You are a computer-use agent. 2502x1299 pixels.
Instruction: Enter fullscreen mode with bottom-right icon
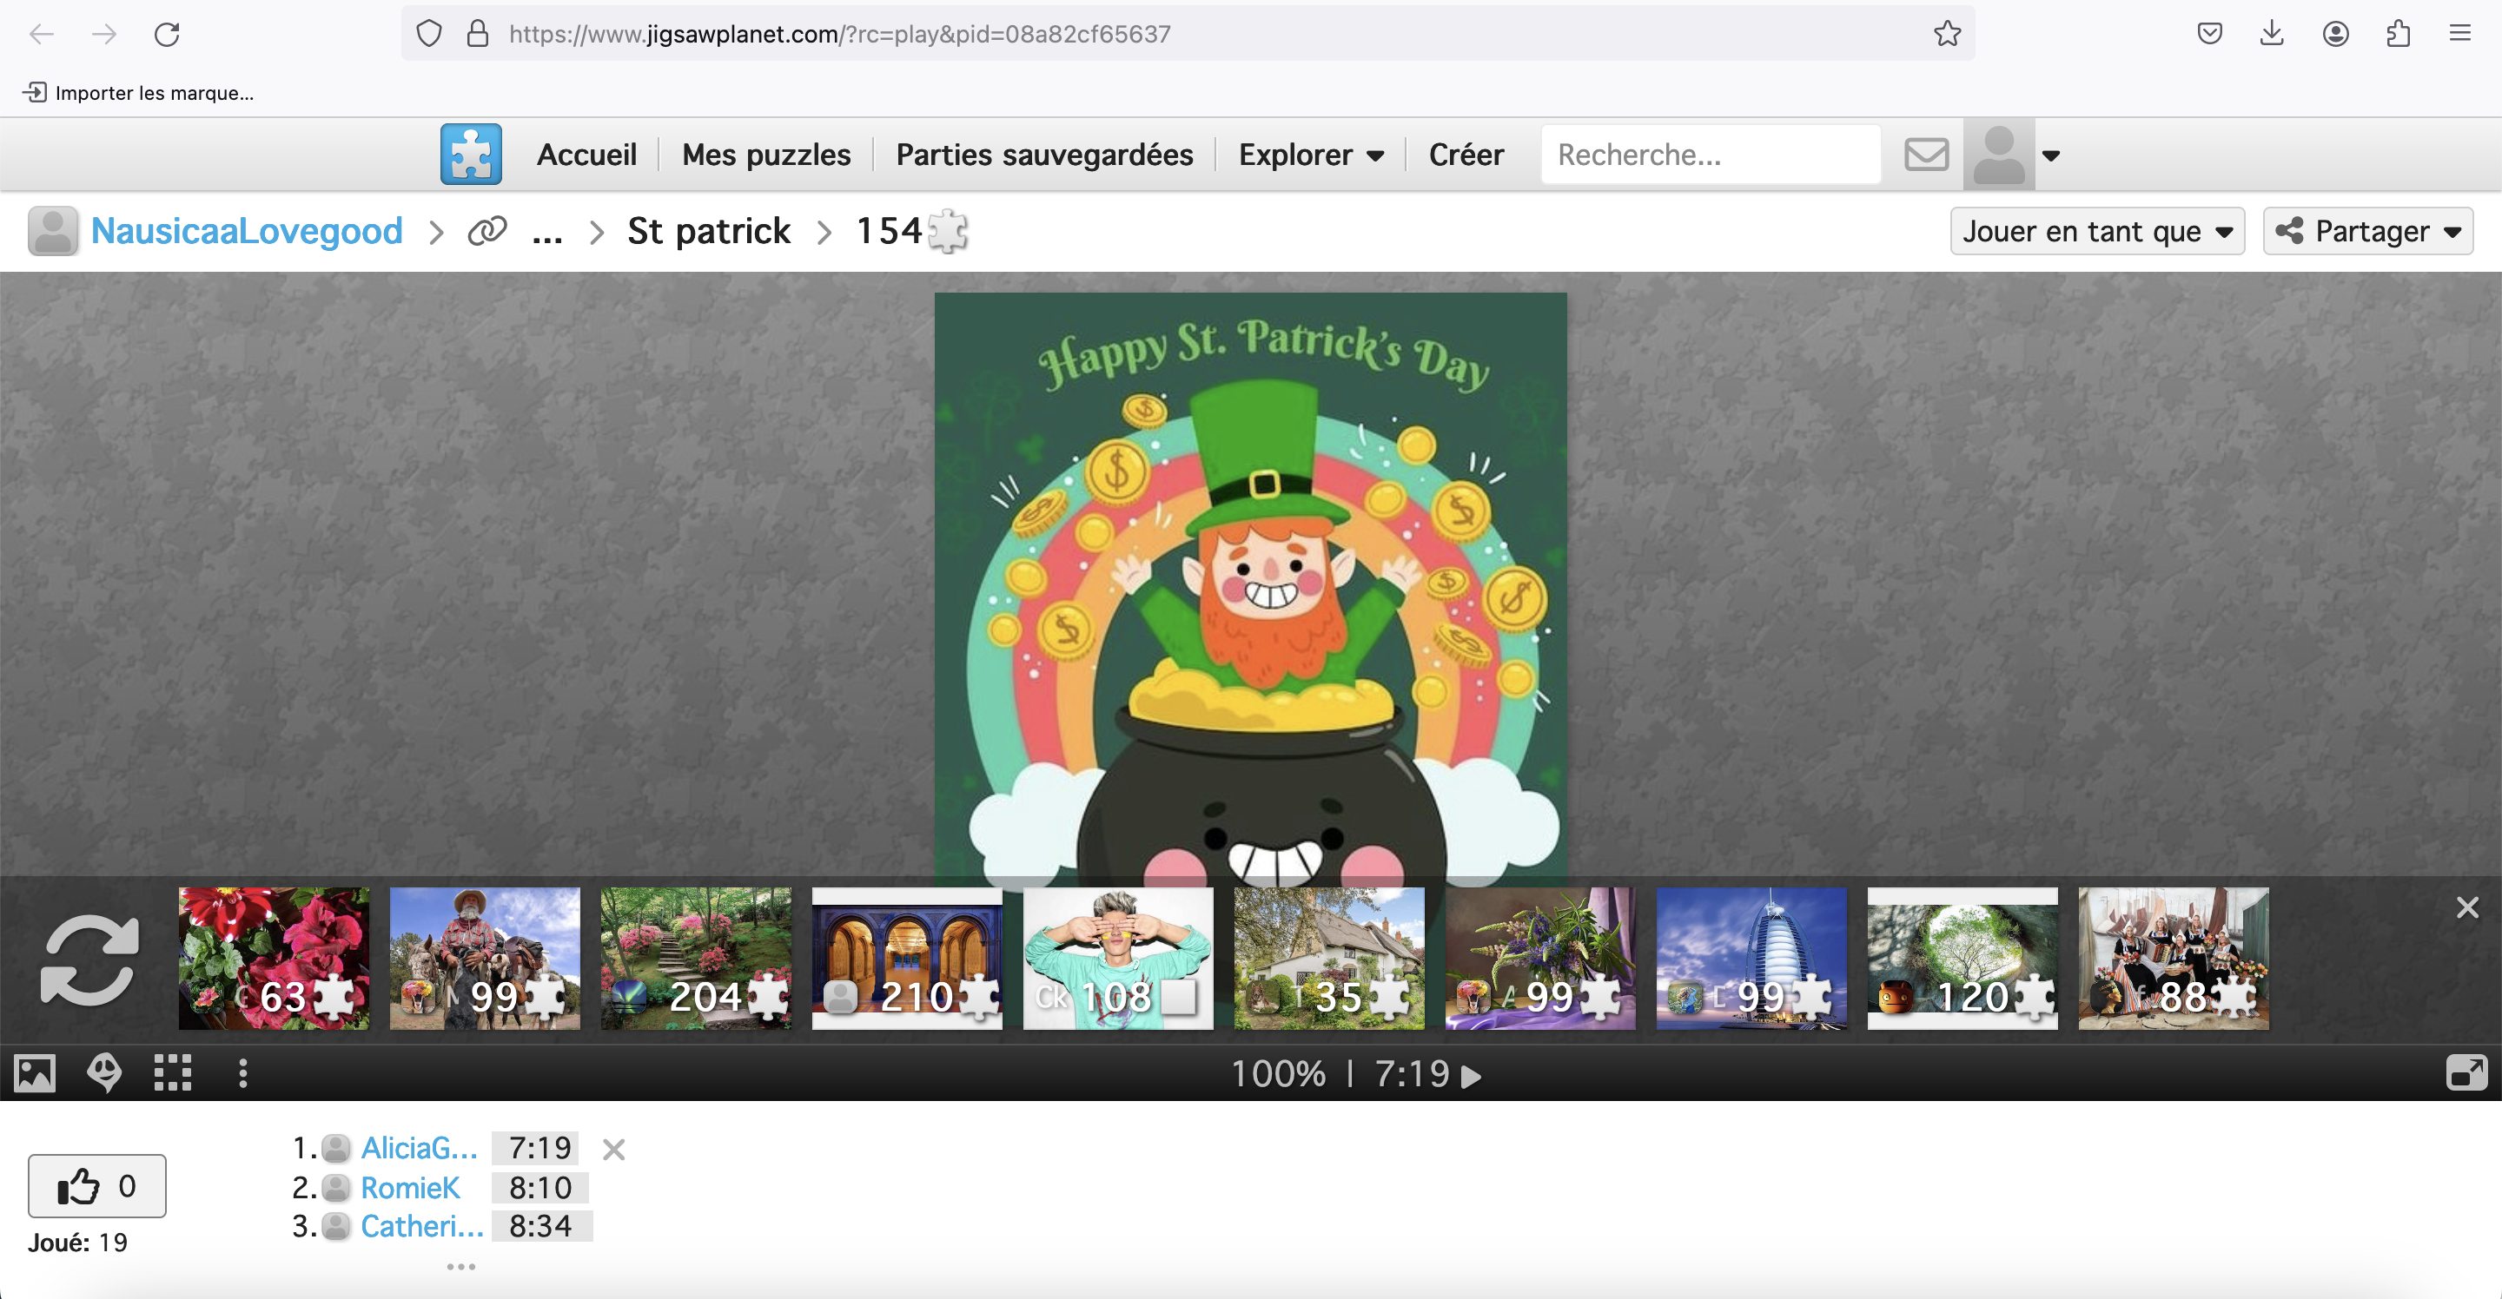point(2466,1072)
